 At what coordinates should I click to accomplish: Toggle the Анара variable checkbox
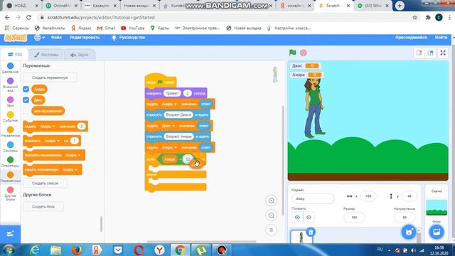point(26,89)
